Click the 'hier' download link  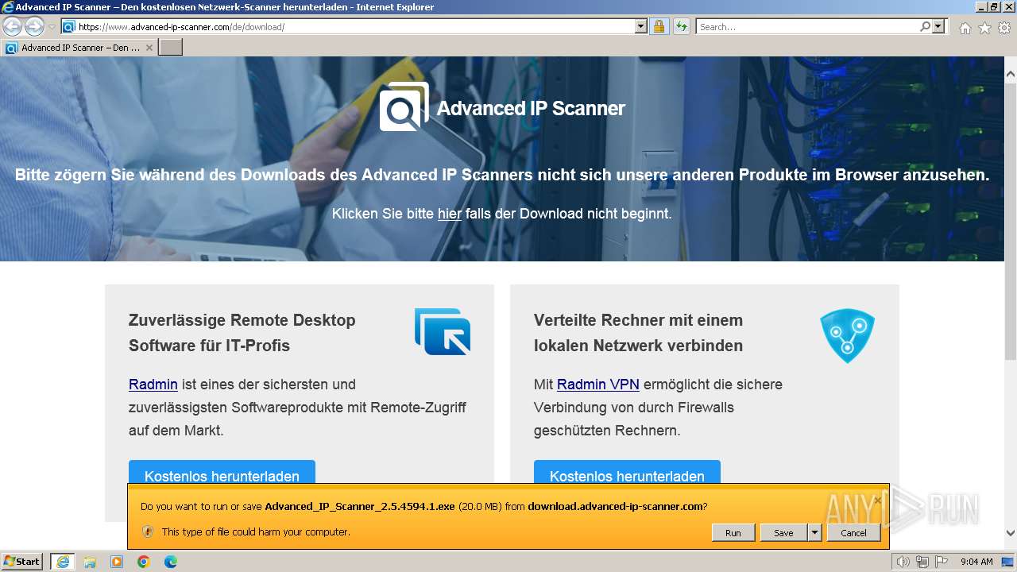tap(449, 214)
